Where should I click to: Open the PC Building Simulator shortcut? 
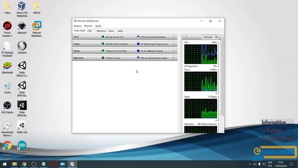pos(7,49)
